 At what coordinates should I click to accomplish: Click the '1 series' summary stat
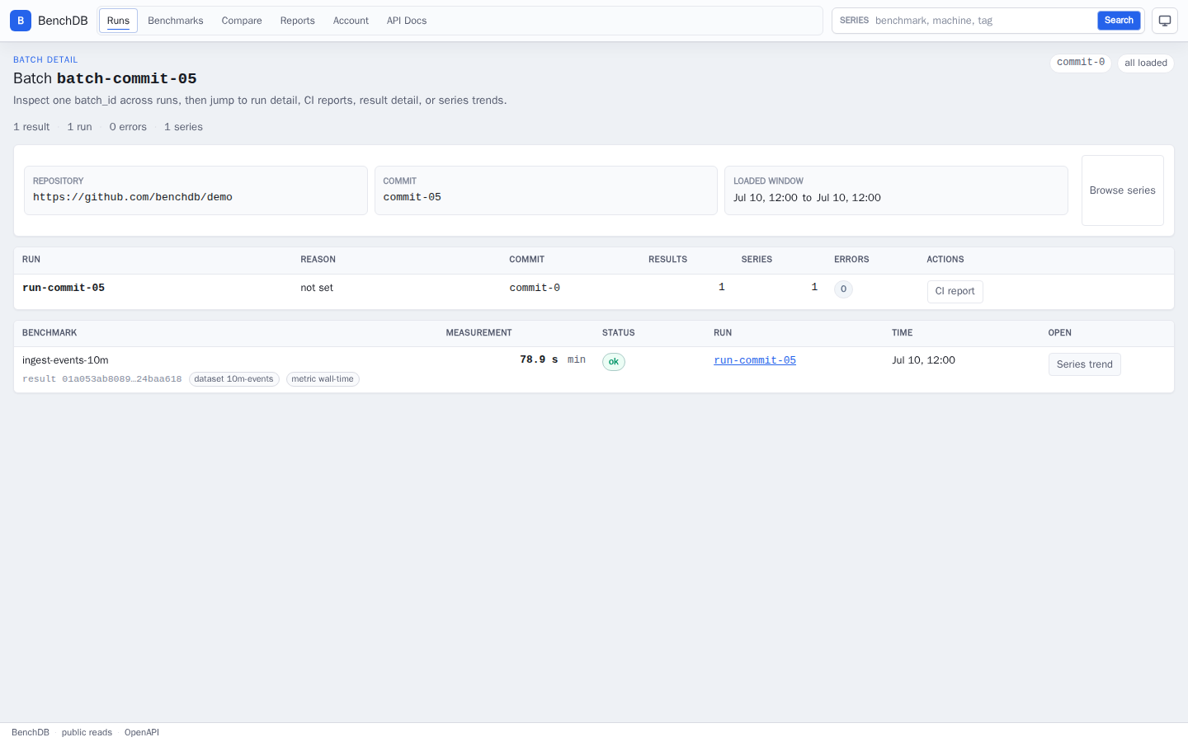pyautogui.click(x=183, y=127)
